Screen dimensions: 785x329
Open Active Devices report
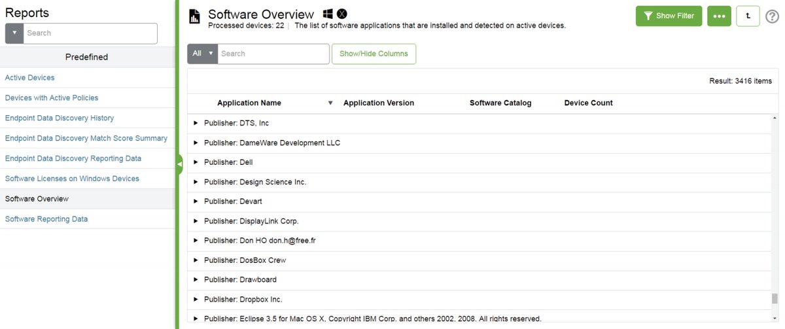[30, 78]
